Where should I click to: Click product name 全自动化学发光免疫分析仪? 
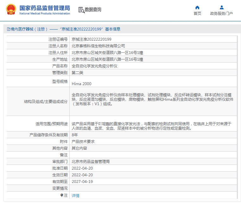pos(94,66)
